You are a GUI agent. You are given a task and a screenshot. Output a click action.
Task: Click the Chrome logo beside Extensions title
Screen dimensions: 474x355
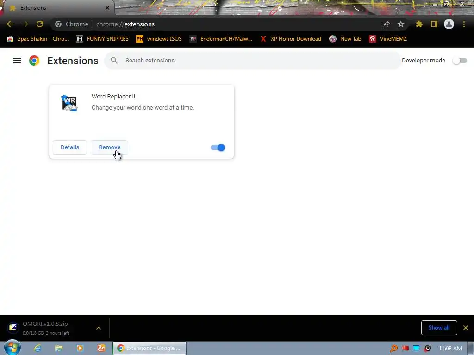point(34,61)
